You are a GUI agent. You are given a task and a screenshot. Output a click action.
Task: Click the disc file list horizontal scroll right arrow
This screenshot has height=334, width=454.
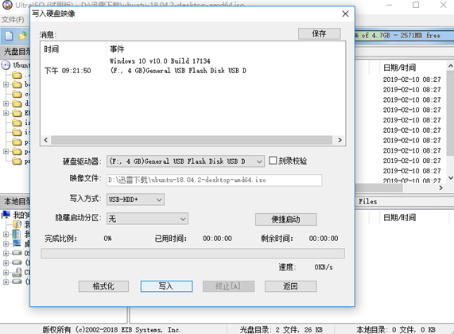pos(440,188)
